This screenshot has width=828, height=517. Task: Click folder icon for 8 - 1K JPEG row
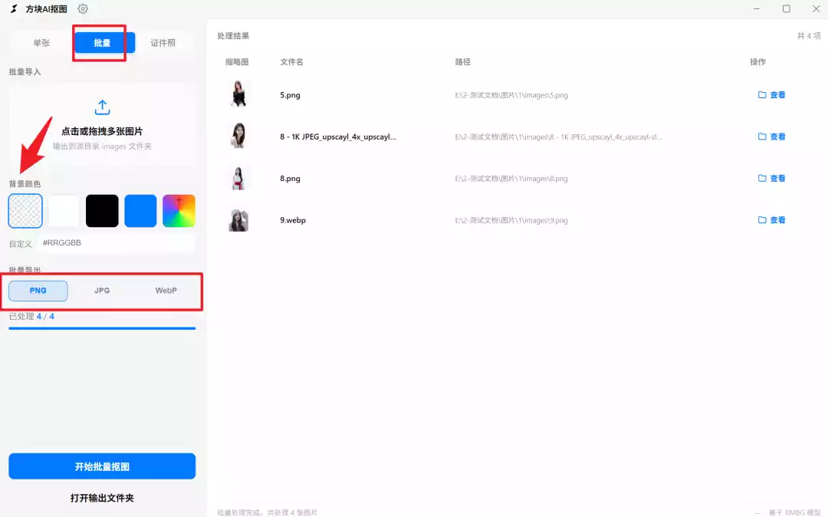pos(762,137)
